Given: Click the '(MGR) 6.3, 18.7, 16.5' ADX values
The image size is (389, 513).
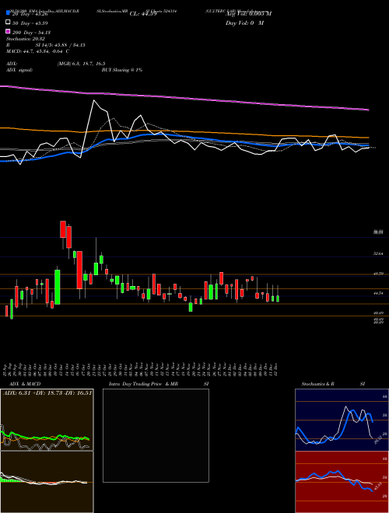Looking at the screenshot, I should pos(81,64).
